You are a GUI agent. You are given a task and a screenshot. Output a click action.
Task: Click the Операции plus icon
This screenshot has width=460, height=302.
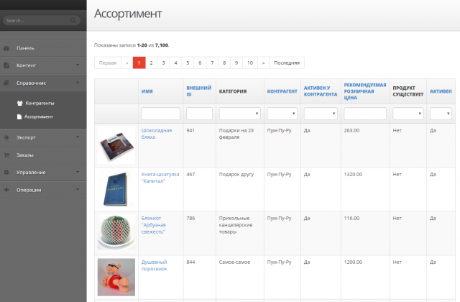pyautogui.click(x=6, y=190)
